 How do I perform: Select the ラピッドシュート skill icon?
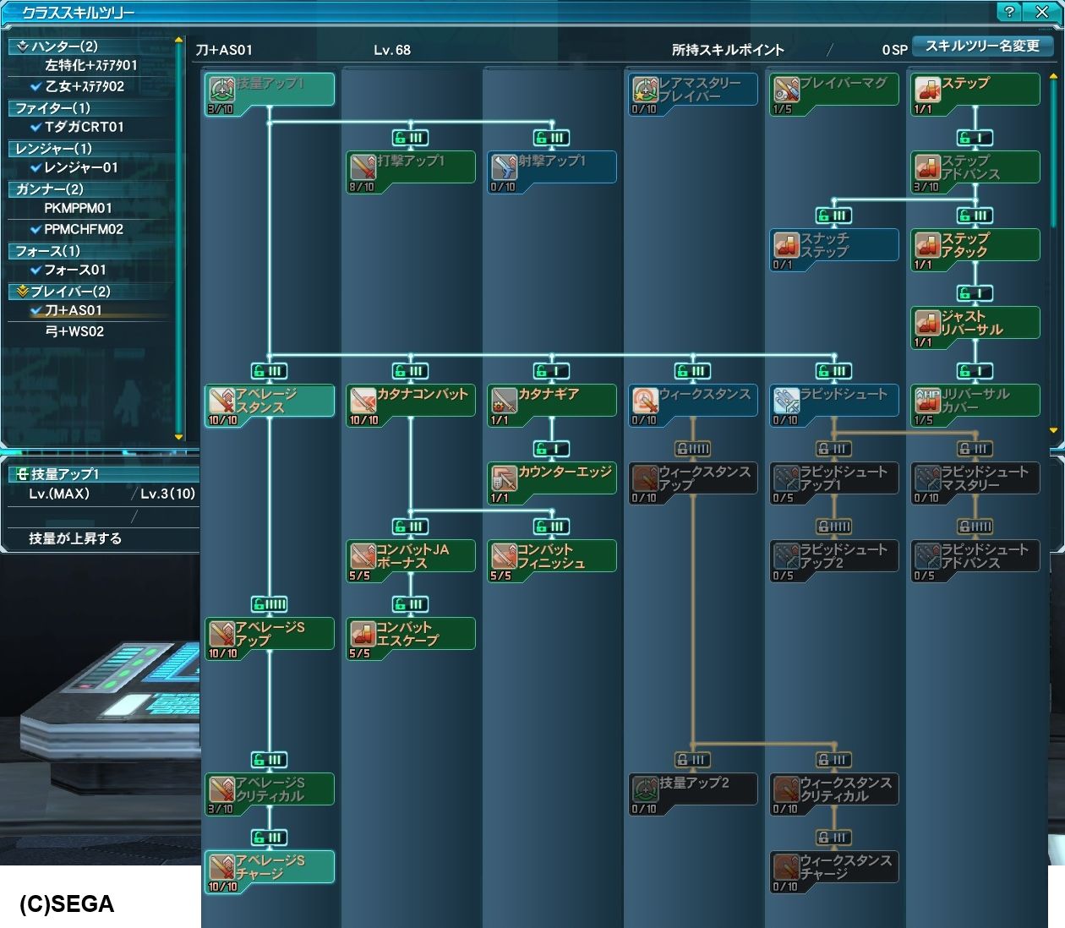tap(786, 400)
